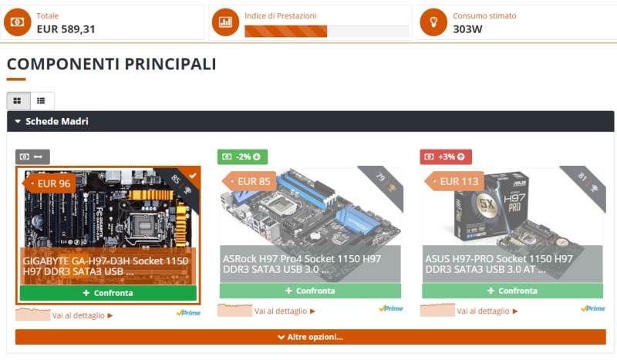Open Vai al dettaglio for GIGABYTE
Screen dimensions: 617x360
point(83,315)
